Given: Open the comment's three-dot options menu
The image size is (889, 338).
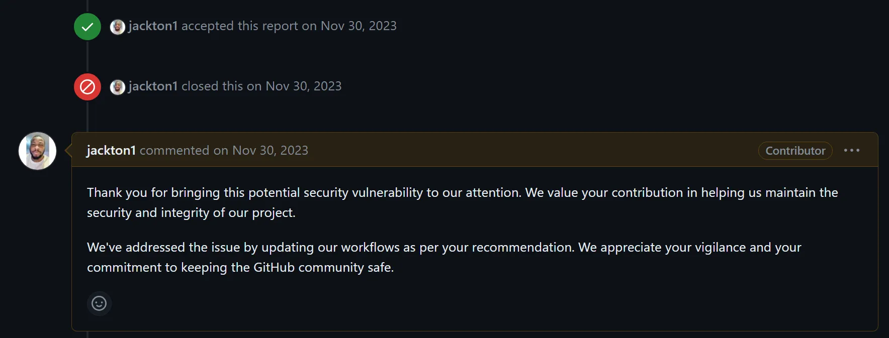Looking at the screenshot, I should 851,151.
